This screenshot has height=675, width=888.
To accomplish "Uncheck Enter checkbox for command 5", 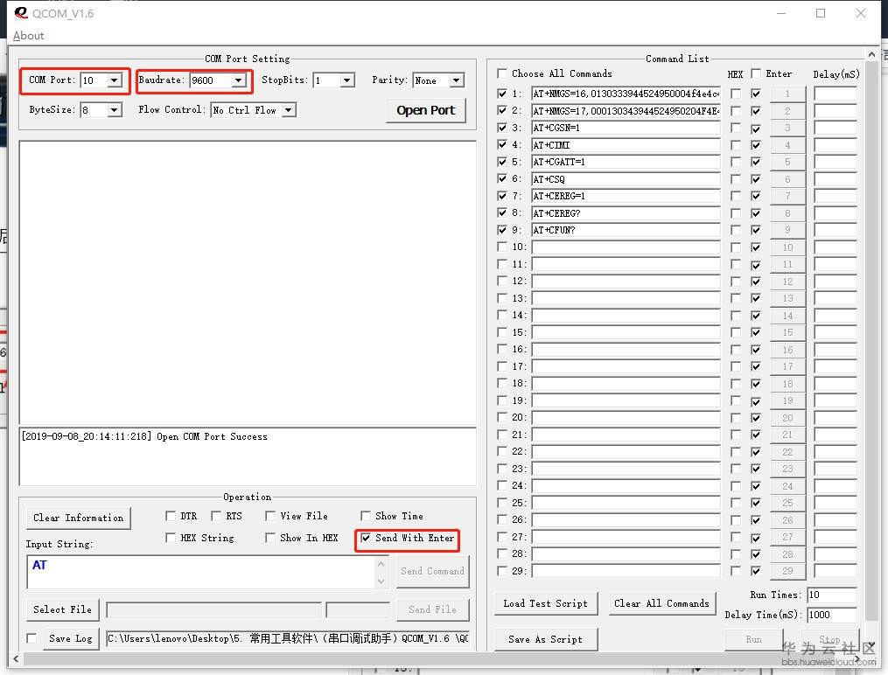I will click(756, 162).
